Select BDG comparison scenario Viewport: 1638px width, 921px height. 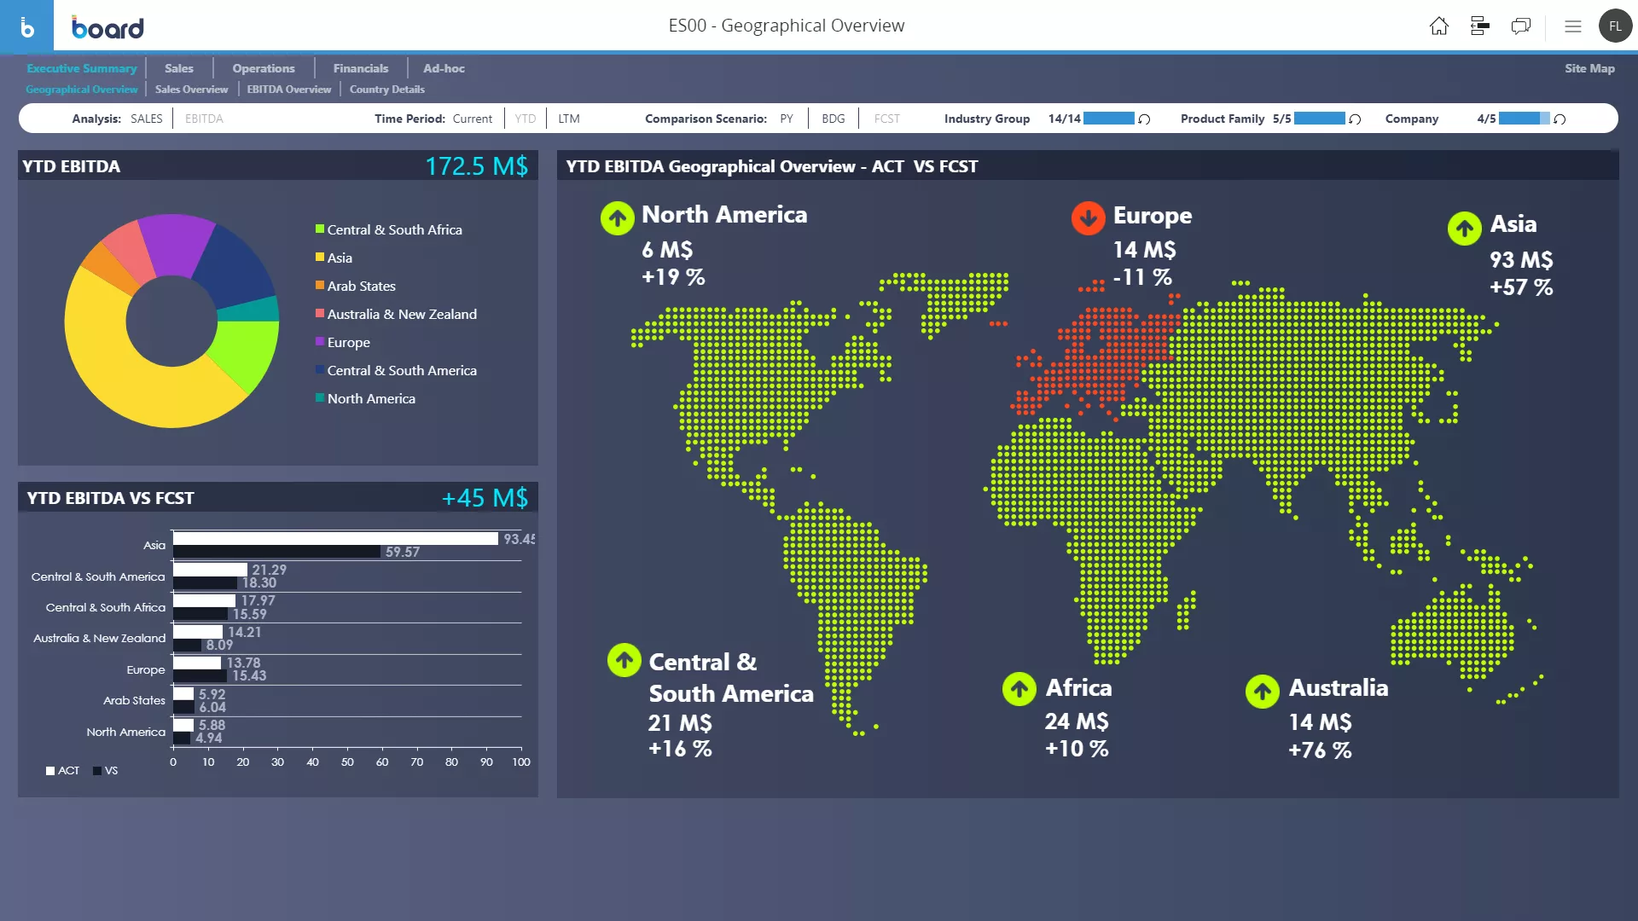pos(833,119)
